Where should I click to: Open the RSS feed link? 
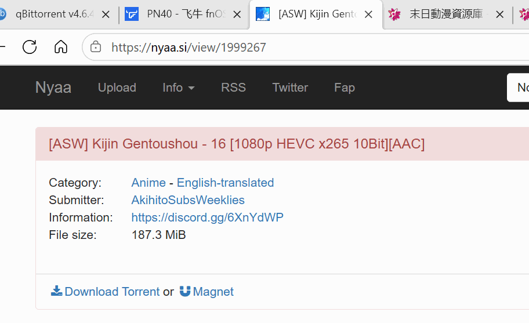[233, 88]
